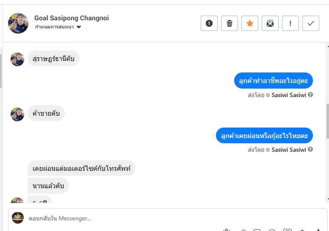
Task: Toggle the orange star on the conversation
Action: pyautogui.click(x=250, y=23)
